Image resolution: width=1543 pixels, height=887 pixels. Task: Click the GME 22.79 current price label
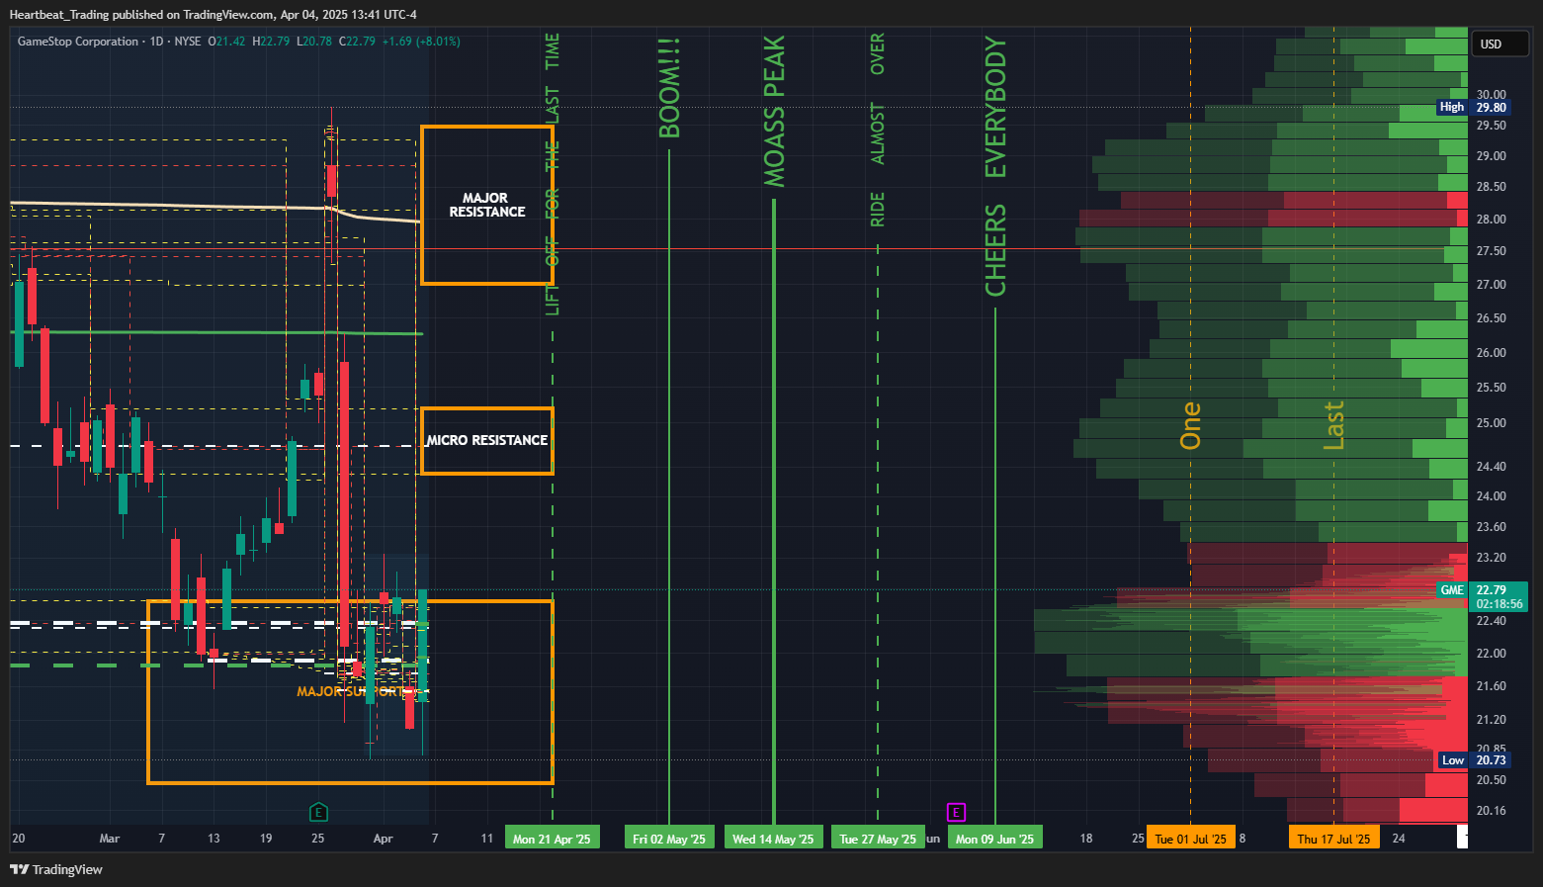pyautogui.click(x=1482, y=589)
